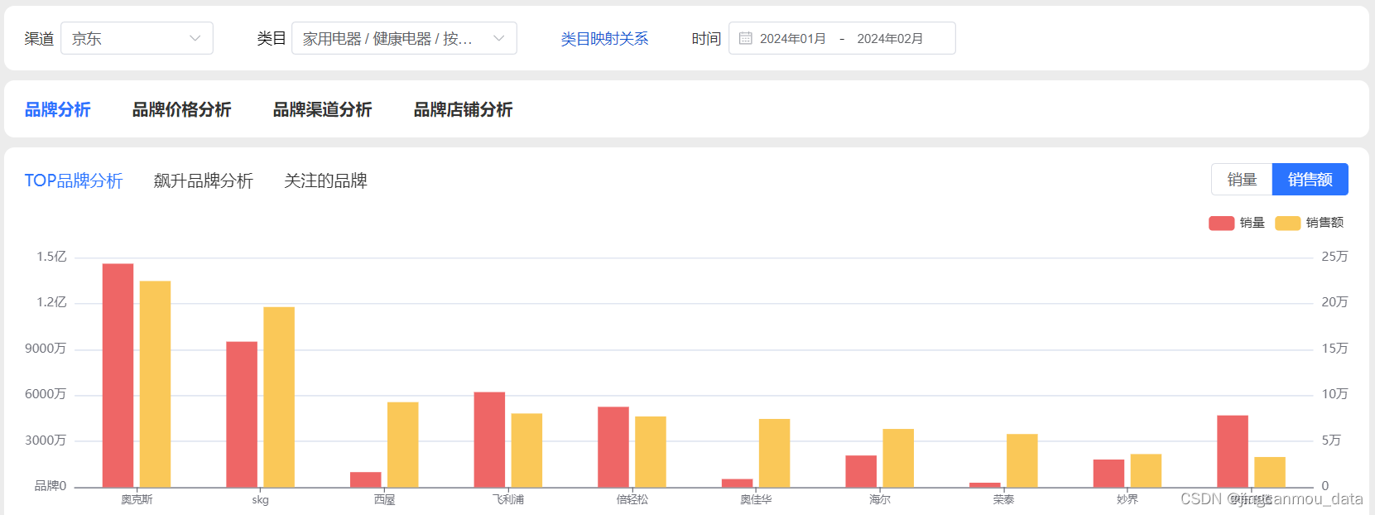Viewport: 1375px width, 515px height.
Task: Switch chart to 销量 with the top-right toggle button
Action: click(1242, 180)
